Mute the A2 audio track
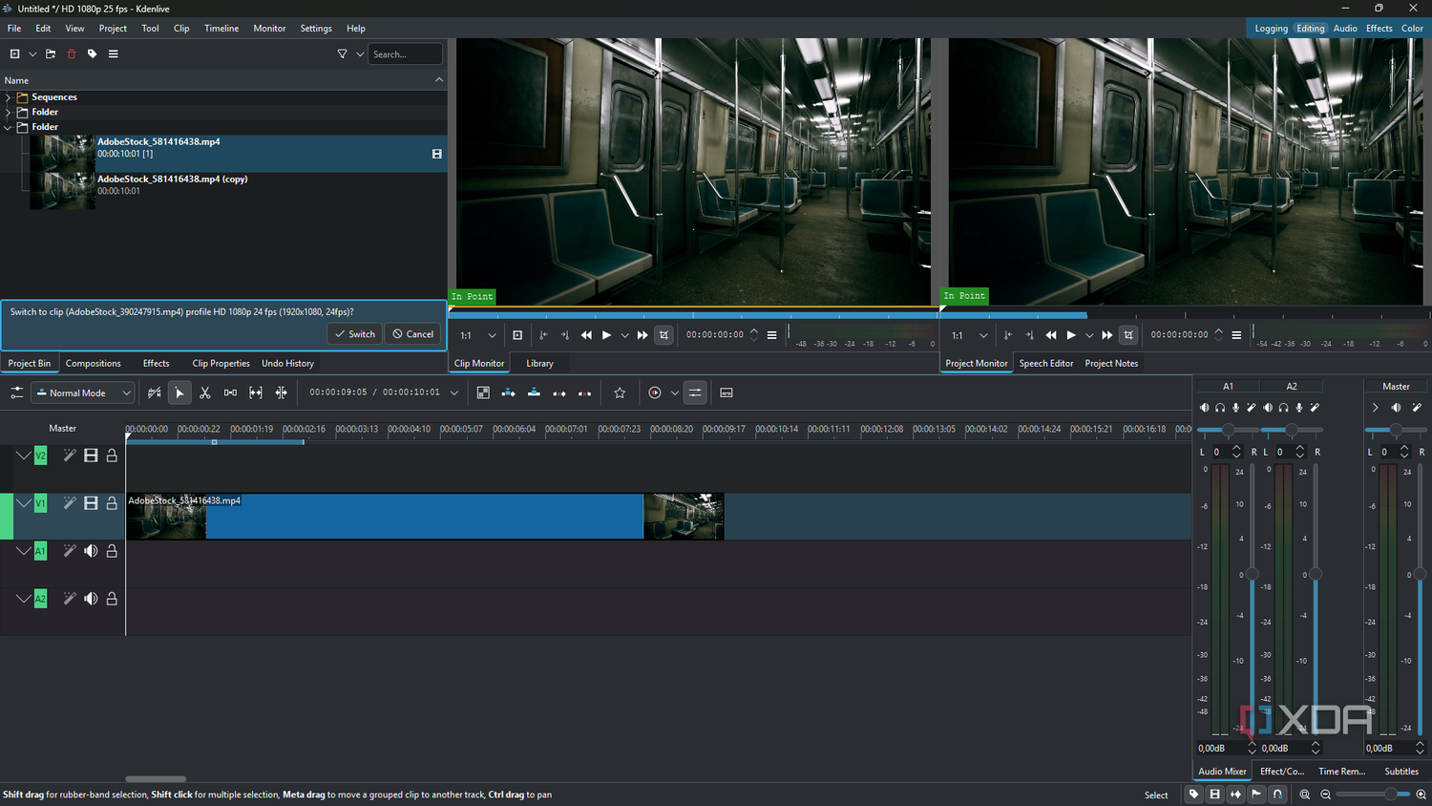1432x806 pixels. coord(91,599)
